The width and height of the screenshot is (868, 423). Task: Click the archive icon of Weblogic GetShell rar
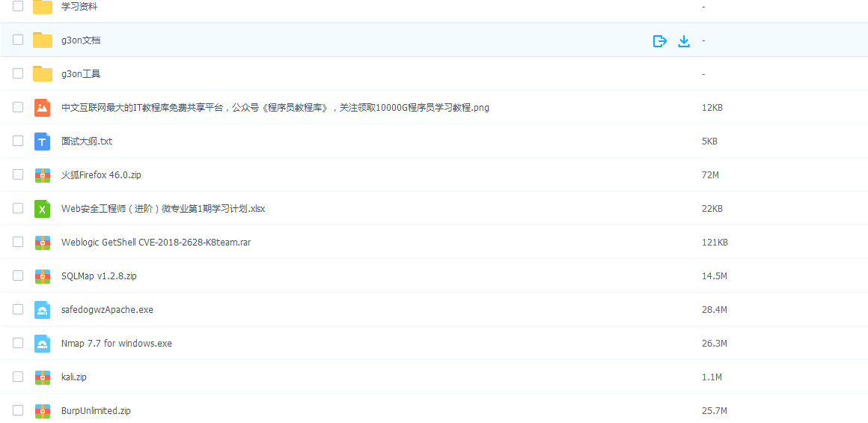pos(43,243)
